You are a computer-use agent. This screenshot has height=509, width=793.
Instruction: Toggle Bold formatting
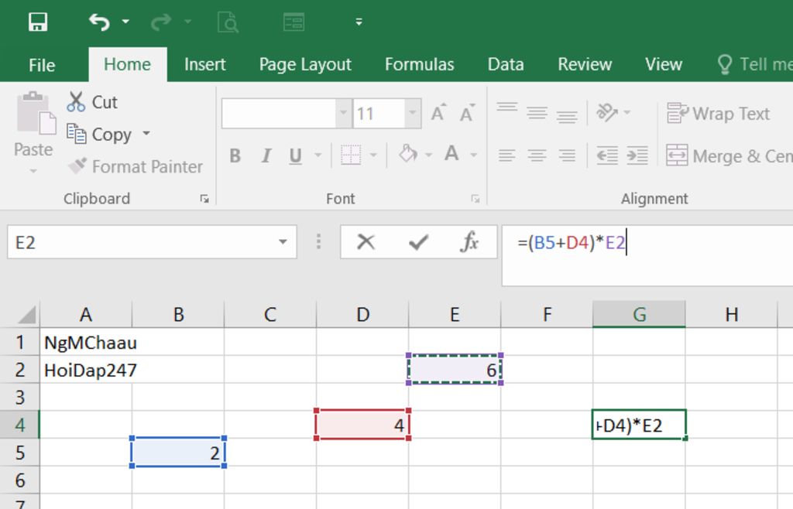coord(235,156)
